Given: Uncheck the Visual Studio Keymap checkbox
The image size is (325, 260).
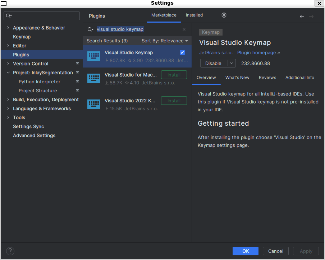Looking at the screenshot, I should [182, 52].
